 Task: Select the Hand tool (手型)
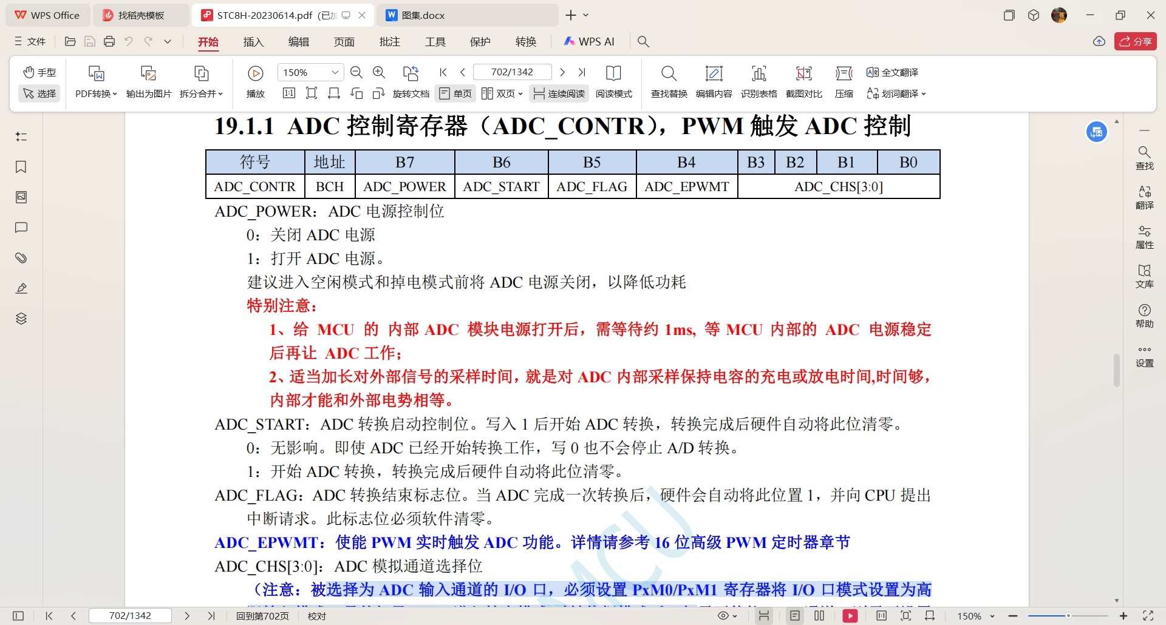(x=39, y=72)
